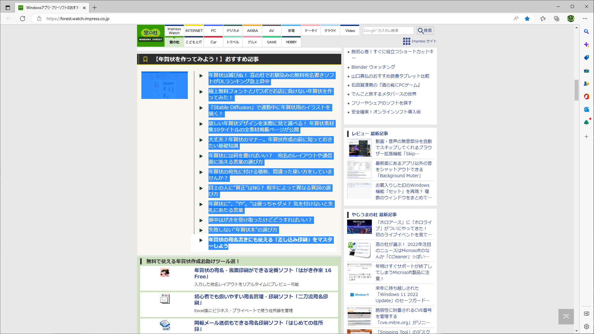Click inside the Google カスタム検索 input field

pyautogui.click(x=388, y=30)
